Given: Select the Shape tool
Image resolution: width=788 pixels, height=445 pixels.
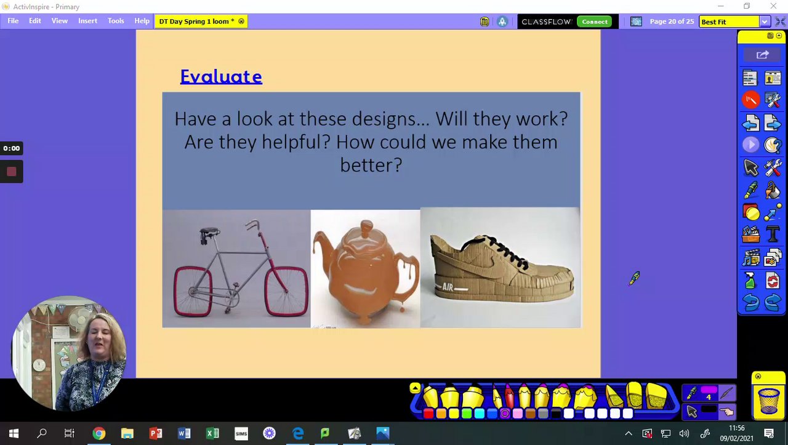Looking at the screenshot, I should pos(750,212).
